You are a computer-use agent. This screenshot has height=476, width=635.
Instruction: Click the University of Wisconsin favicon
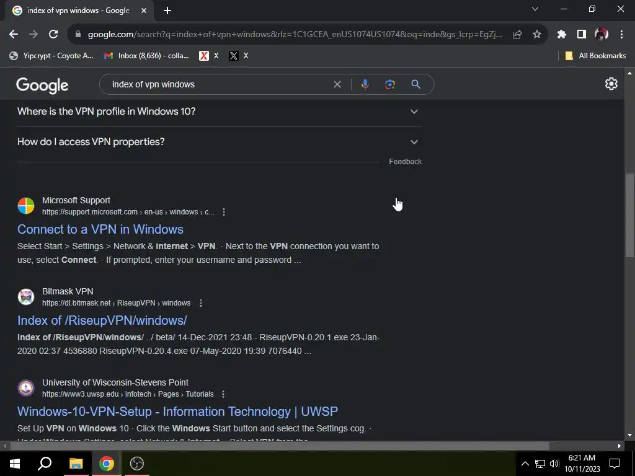(26, 388)
